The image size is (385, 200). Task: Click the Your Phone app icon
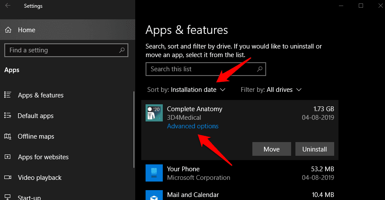[x=154, y=173]
